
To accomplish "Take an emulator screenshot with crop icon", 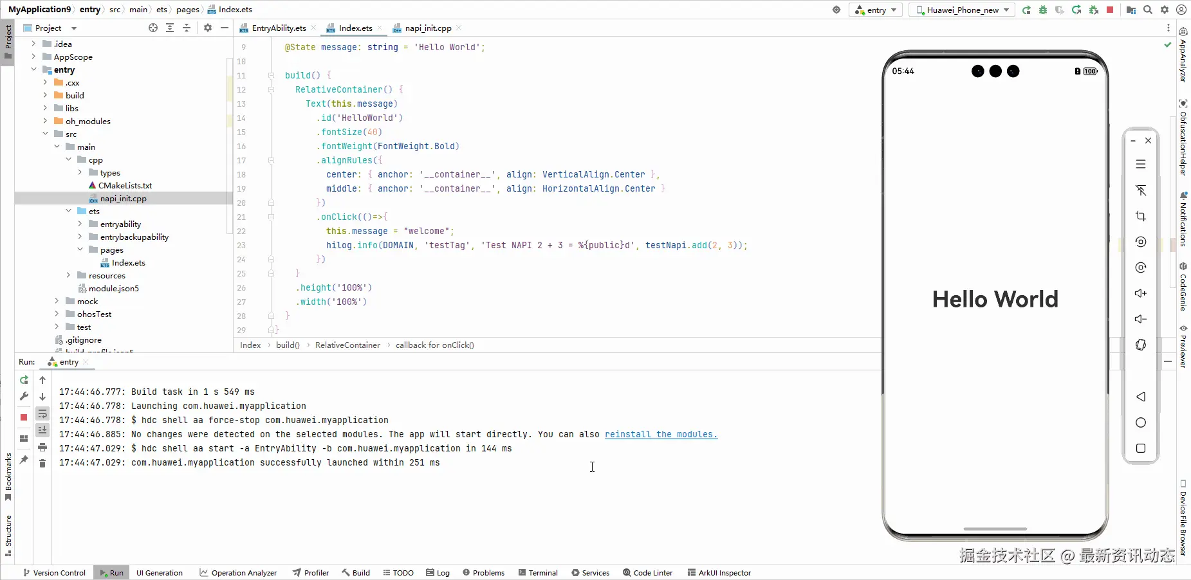I will [x=1141, y=216].
